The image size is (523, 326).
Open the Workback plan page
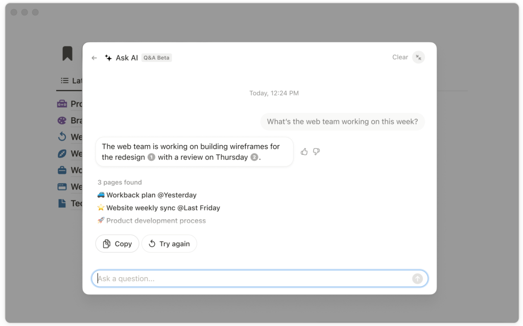click(x=147, y=195)
